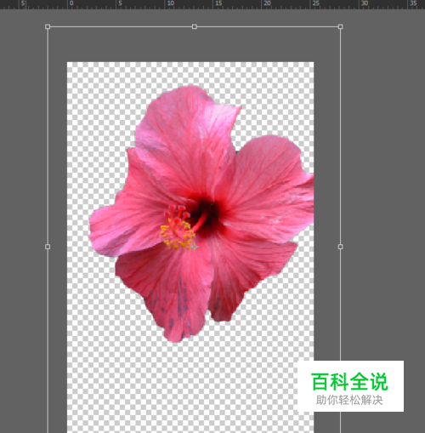Click the top-right transform corner handle
The height and width of the screenshot is (433, 425).
[340, 26]
